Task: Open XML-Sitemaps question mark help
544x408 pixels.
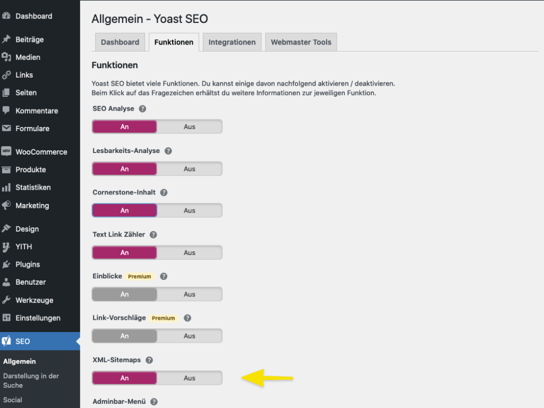Action: click(149, 360)
